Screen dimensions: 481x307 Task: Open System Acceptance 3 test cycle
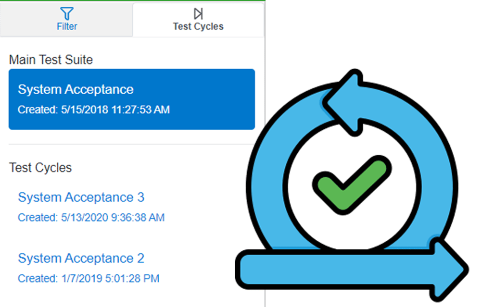click(82, 196)
